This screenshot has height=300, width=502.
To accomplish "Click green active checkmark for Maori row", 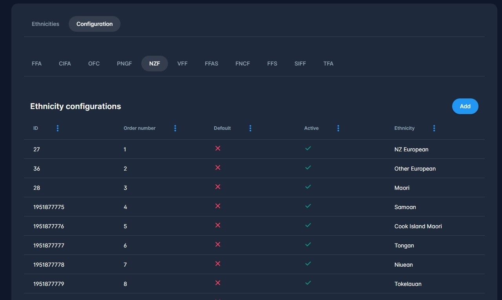I will 308,187.
